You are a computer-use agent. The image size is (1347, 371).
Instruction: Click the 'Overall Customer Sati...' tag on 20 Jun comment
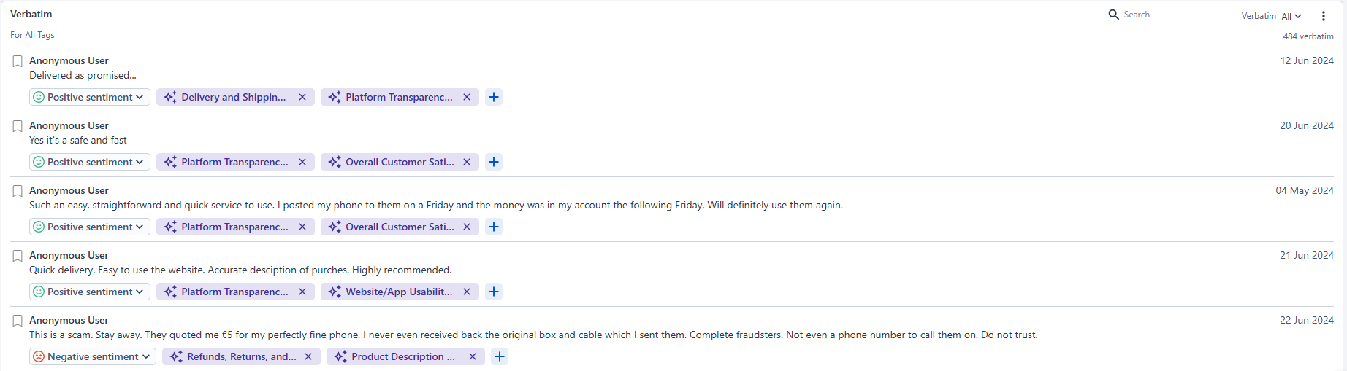coord(399,162)
